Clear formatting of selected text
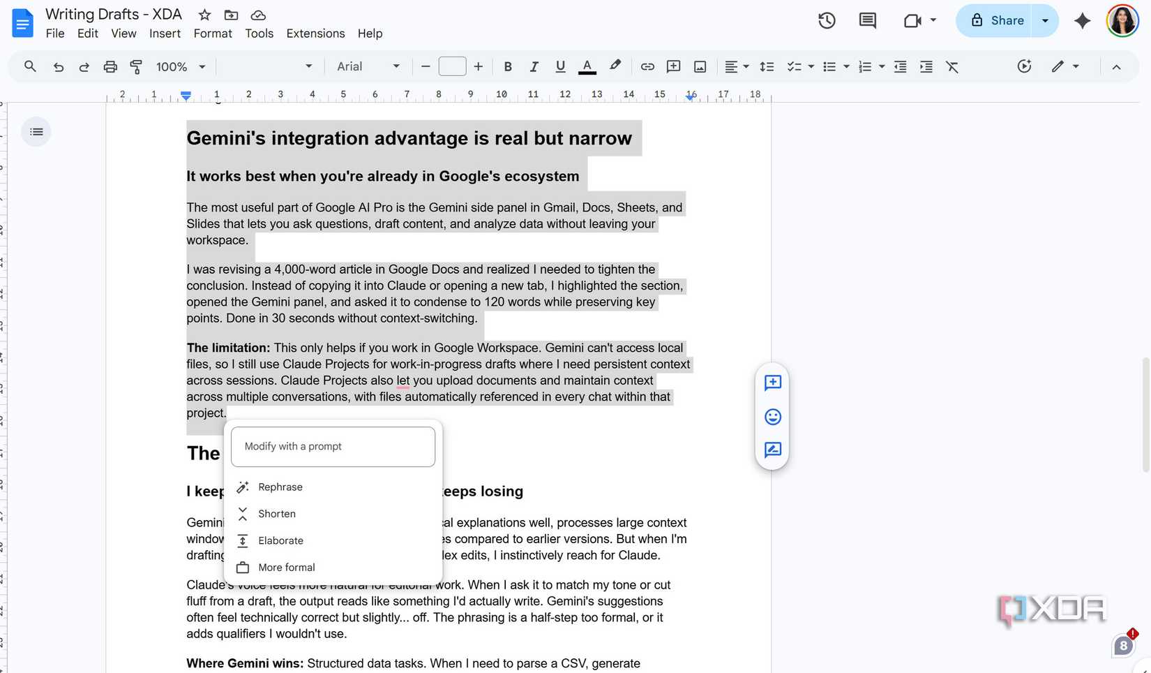Viewport: 1151px width, 673px height. [952, 66]
